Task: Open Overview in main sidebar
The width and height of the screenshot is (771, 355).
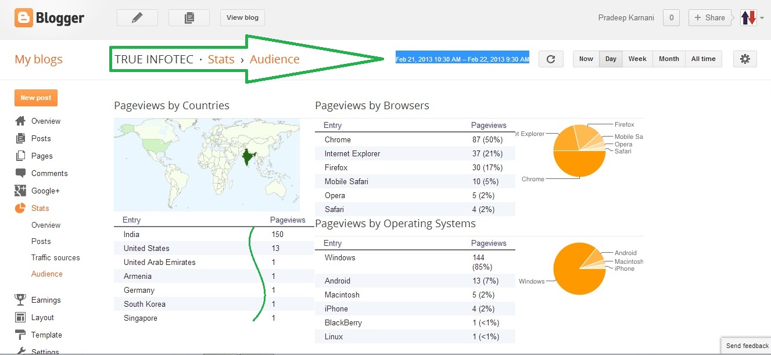Action: pos(46,121)
